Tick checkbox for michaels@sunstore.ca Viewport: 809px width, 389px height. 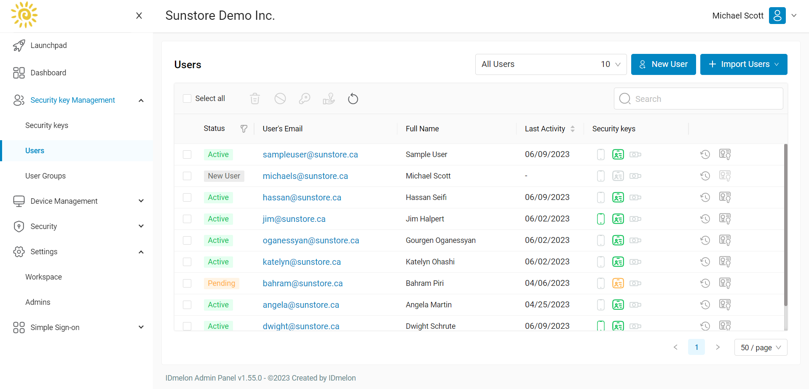tap(187, 176)
